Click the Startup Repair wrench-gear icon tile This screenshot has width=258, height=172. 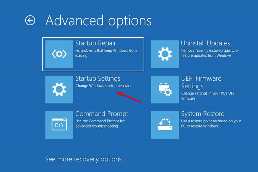(x=59, y=54)
